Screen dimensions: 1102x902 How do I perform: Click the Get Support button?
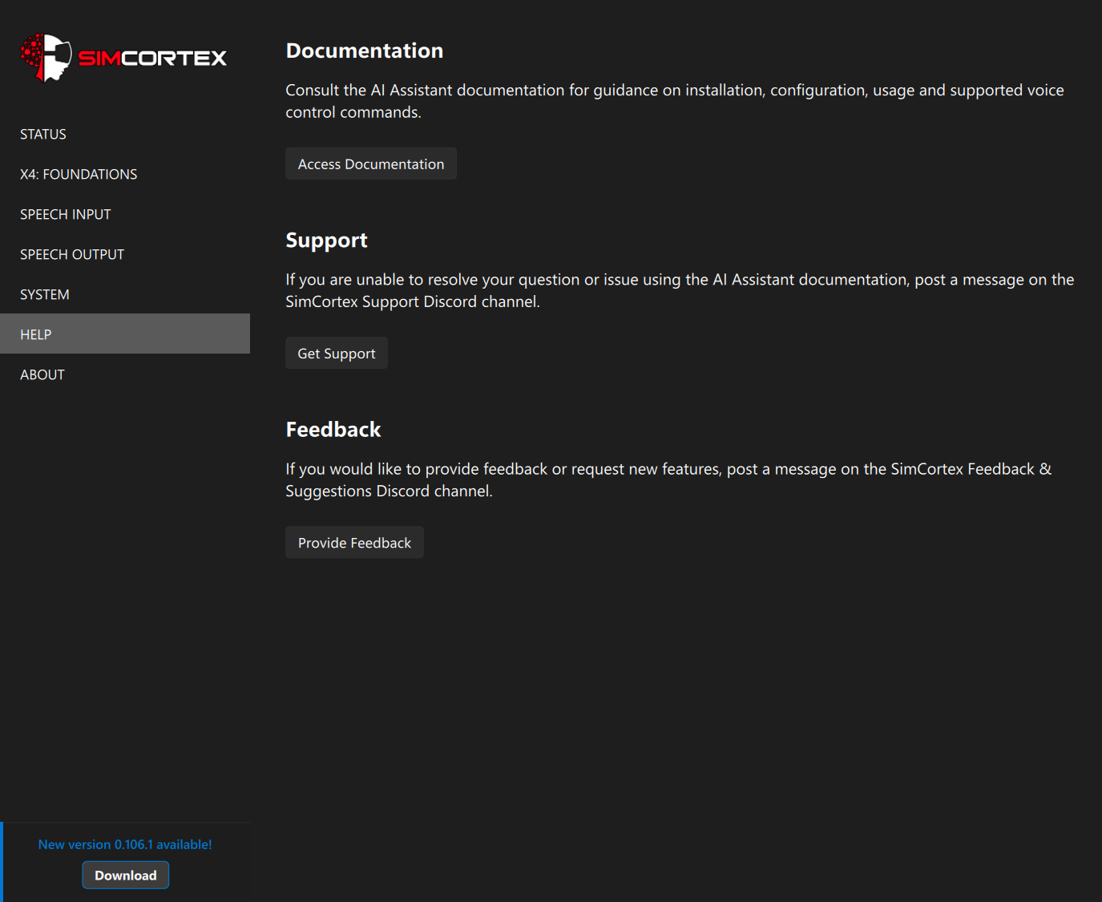coord(337,353)
